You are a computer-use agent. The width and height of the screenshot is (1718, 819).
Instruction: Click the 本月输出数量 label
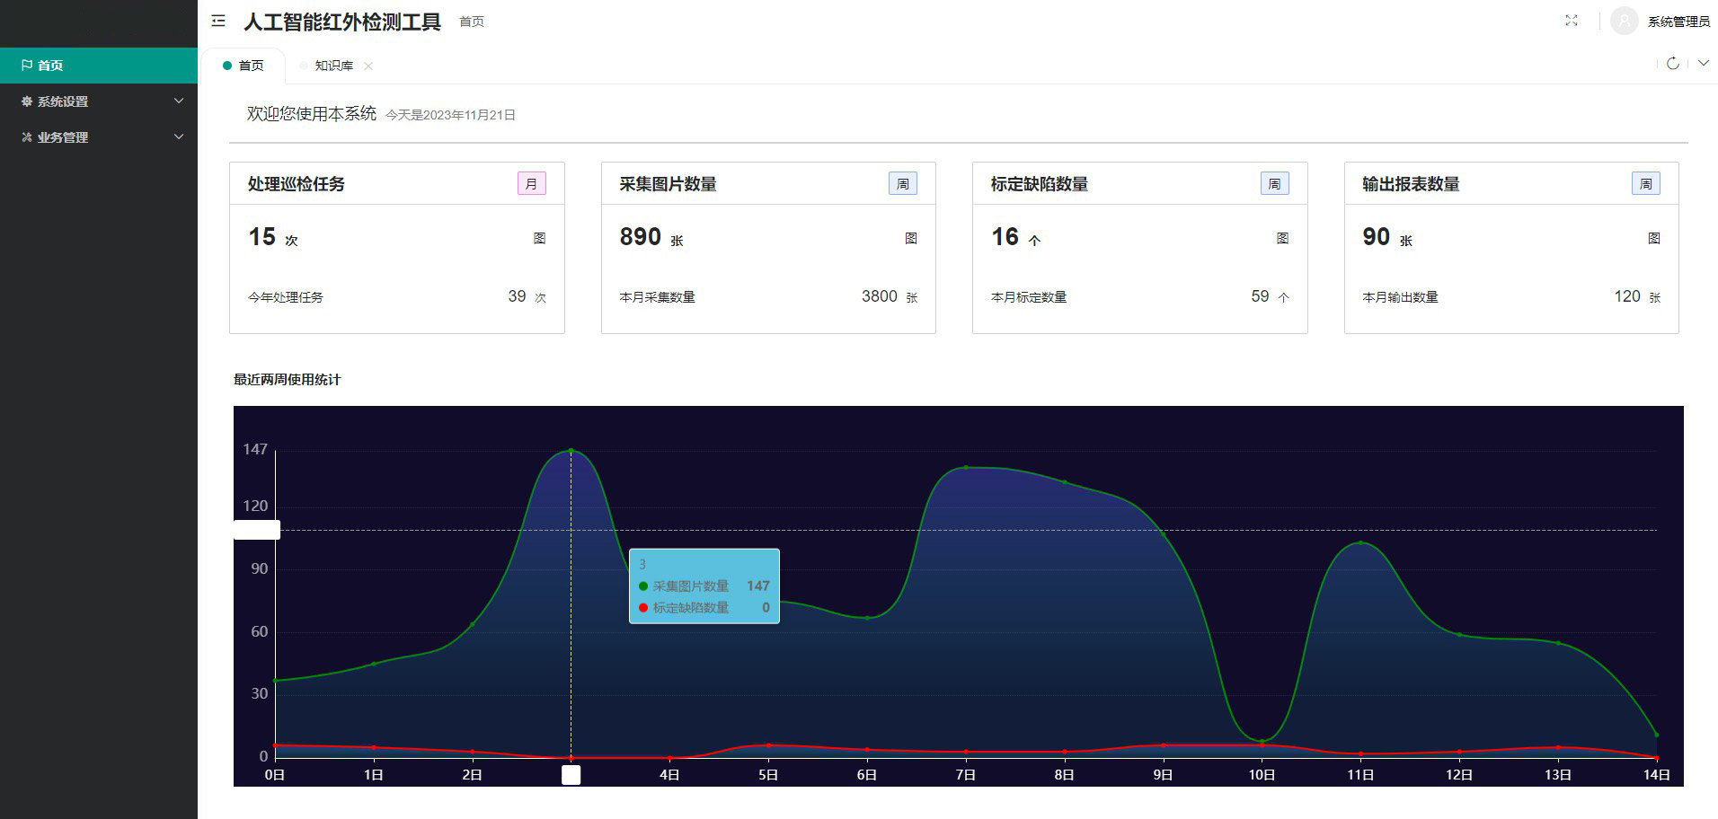(1400, 297)
